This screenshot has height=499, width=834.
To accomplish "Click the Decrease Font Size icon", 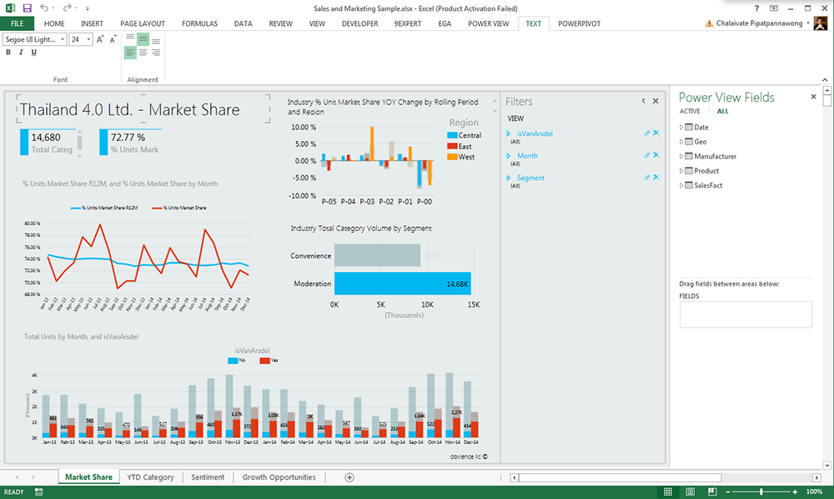I will click(113, 38).
